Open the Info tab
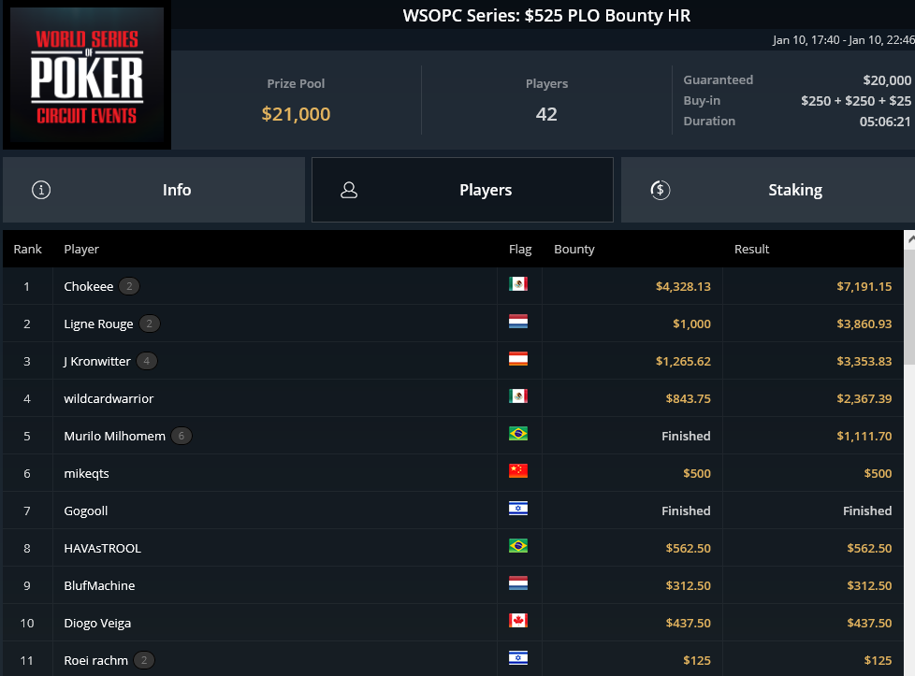This screenshot has width=915, height=676. 154,190
